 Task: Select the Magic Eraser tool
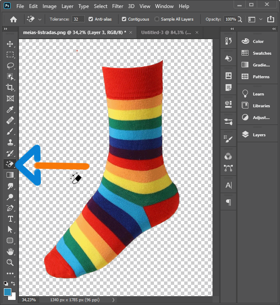10,164
